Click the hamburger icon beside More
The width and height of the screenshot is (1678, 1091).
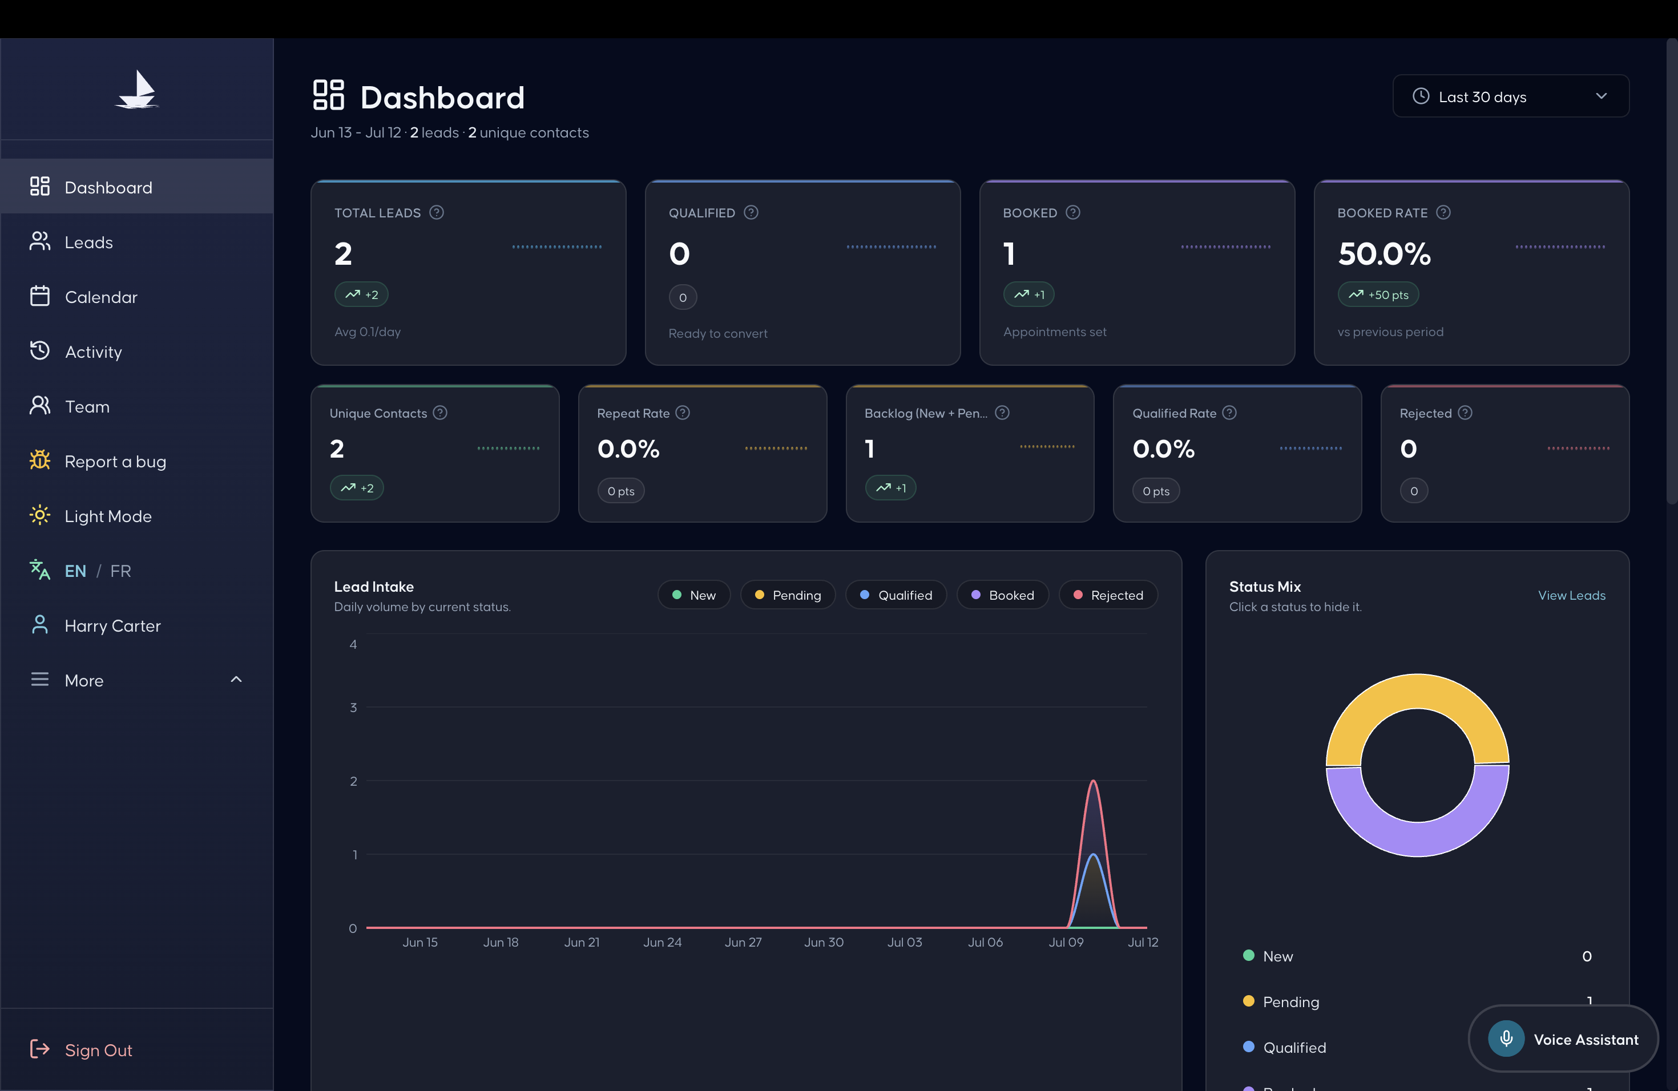tap(40, 680)
